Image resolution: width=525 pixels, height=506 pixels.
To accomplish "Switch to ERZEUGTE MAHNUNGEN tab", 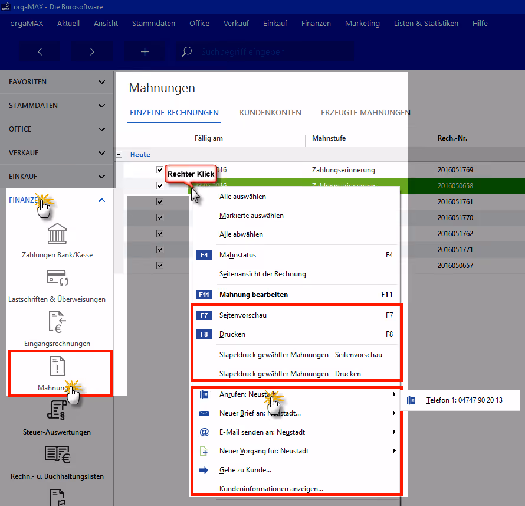I will coord(365,113).
